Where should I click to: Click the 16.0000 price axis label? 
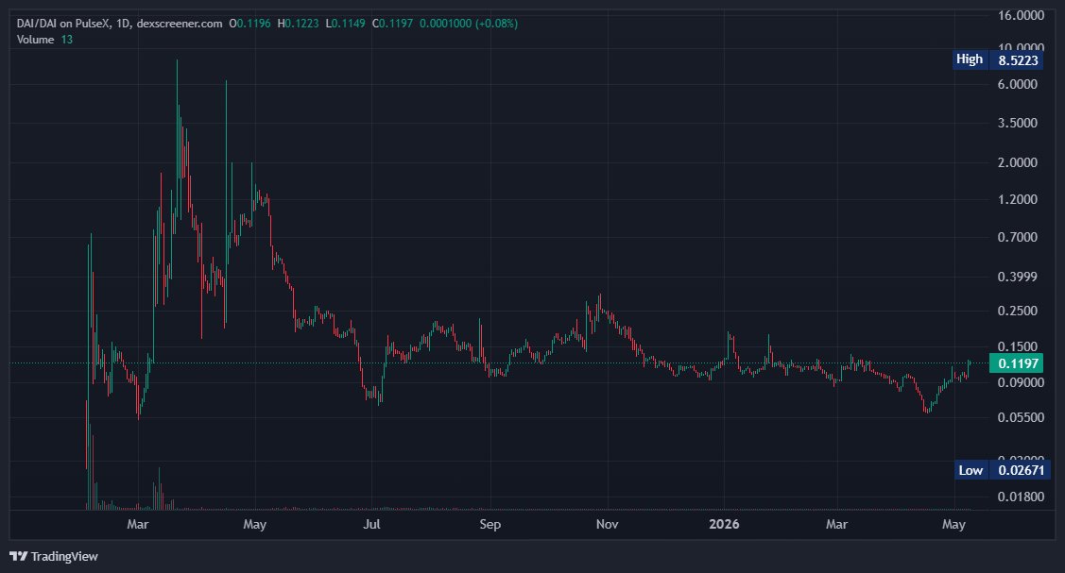point(1021,15)
